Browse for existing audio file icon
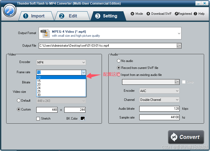The width and height of the screenshot is (210, 151). pyautogui.click(x=177, y=82)
